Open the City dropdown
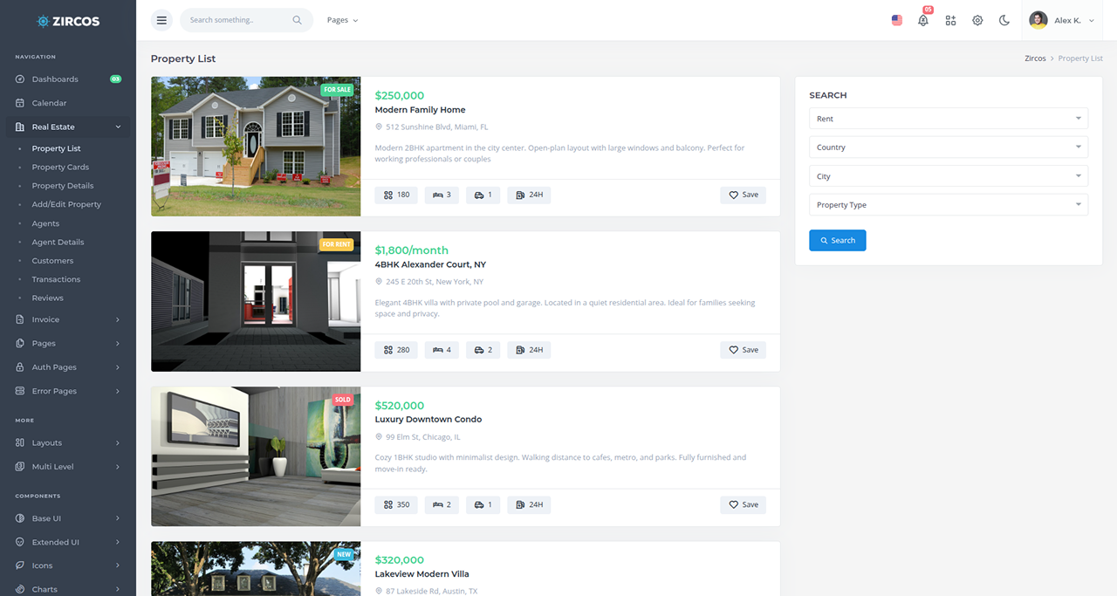The width and height of the screenshot is (1117, 596). [949, 176]
